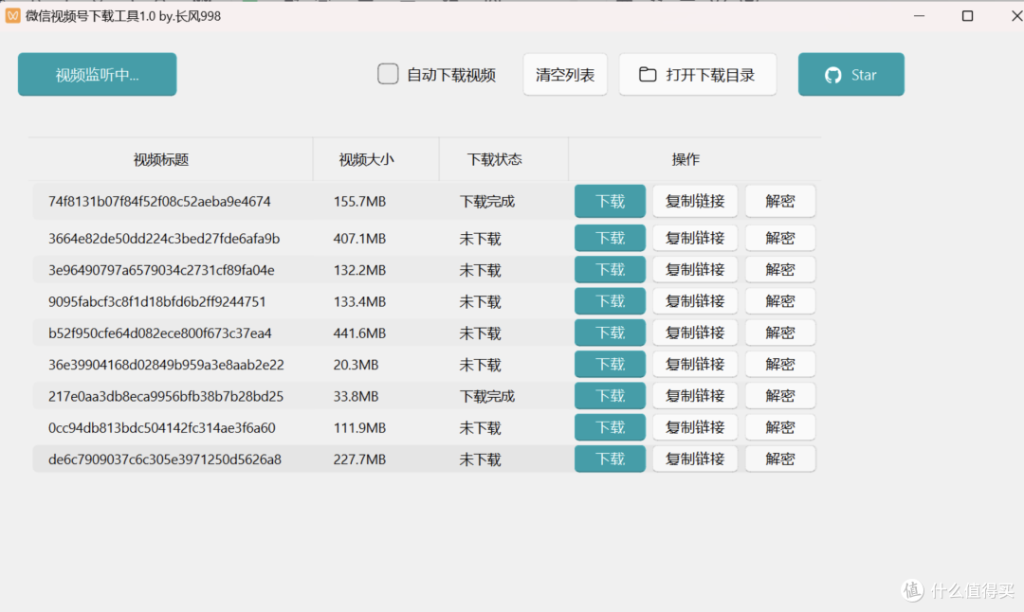Decrypt video 217e0aa3db8eca9956bfb38b7b28bd25

(x=779, y=396)
